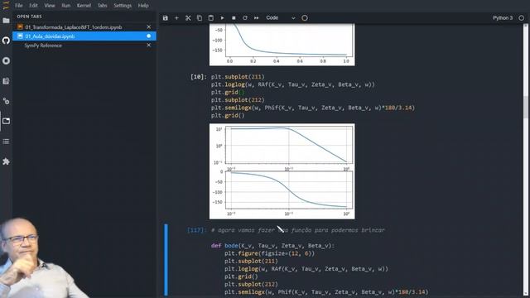
Task: Close the SymPy Reference tab
Action: tap(149, 45)
